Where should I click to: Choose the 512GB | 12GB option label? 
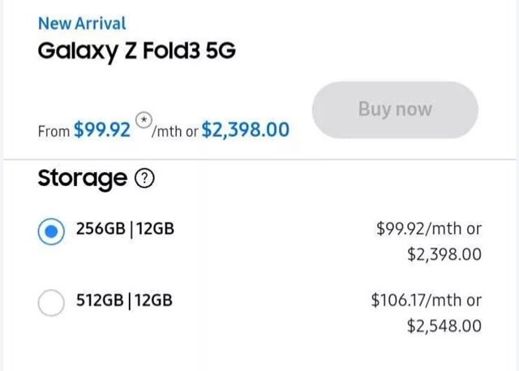(124, 300)
